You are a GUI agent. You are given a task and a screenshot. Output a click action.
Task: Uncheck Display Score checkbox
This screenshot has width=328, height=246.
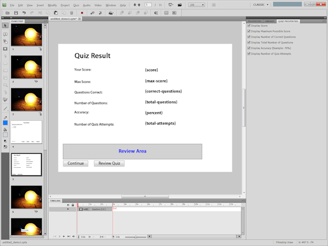(x=249, y=25)
